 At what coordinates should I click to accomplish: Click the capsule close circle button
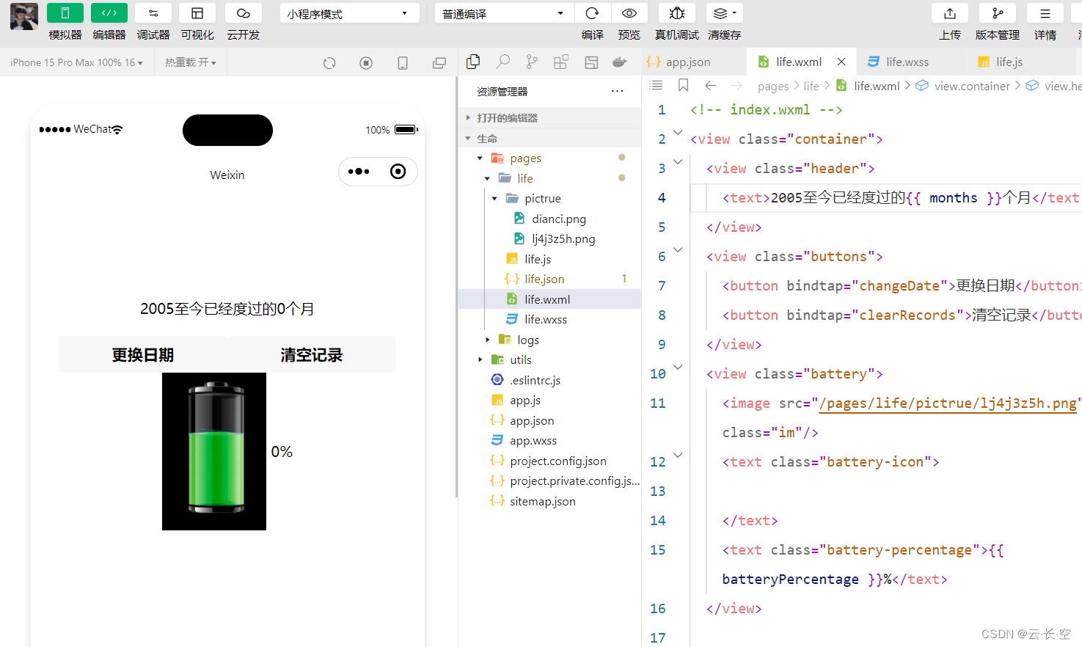pyautogui.click(x=398, y=172)
